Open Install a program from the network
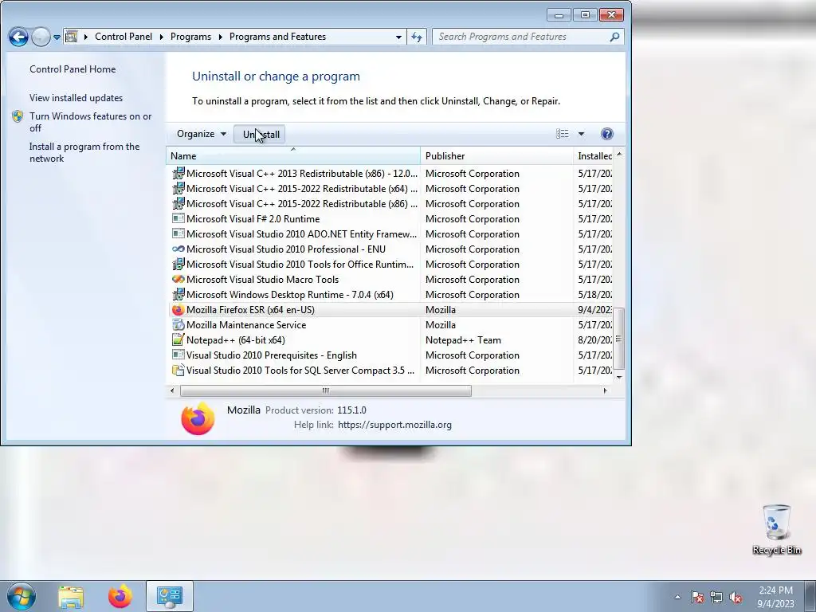Screen dimensions: 816x612 click(x=84, y=152)
